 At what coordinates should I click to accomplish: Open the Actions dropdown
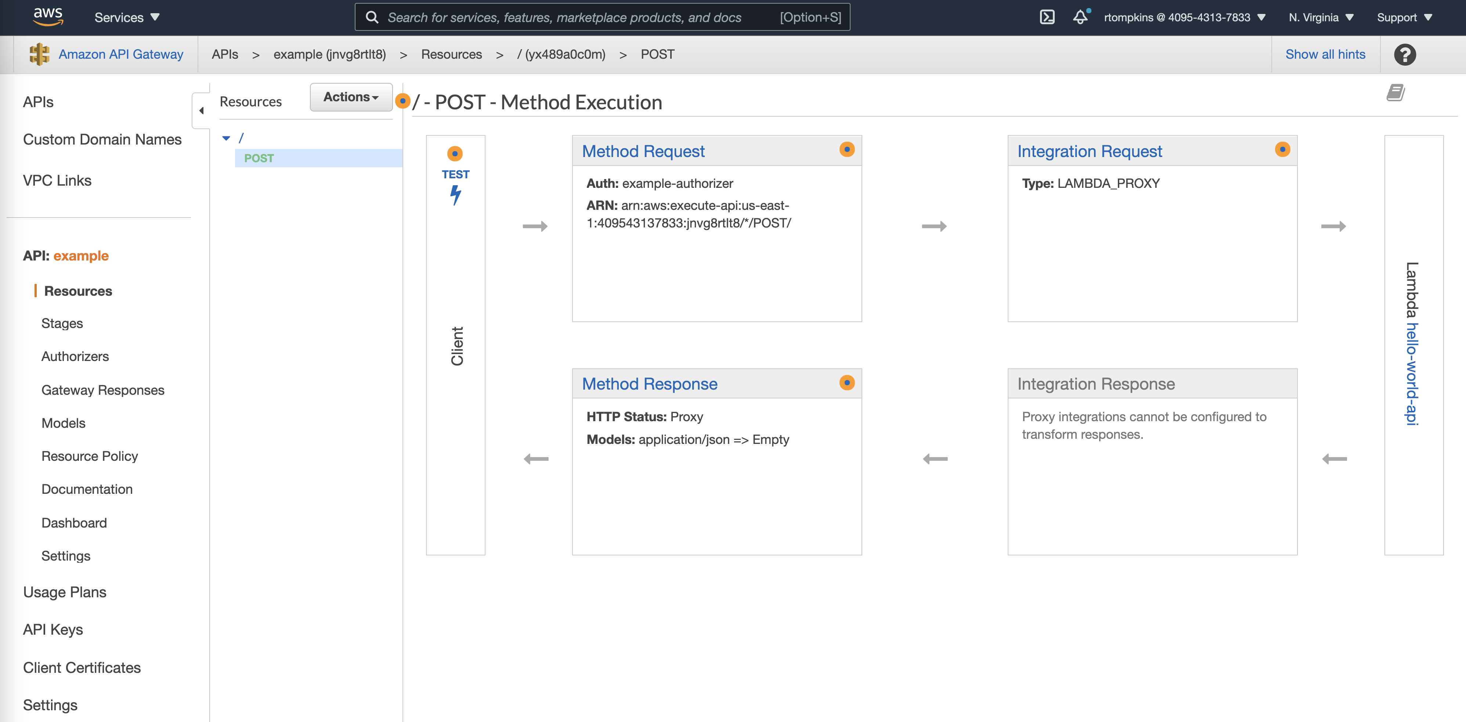click(x=351, y=97)
